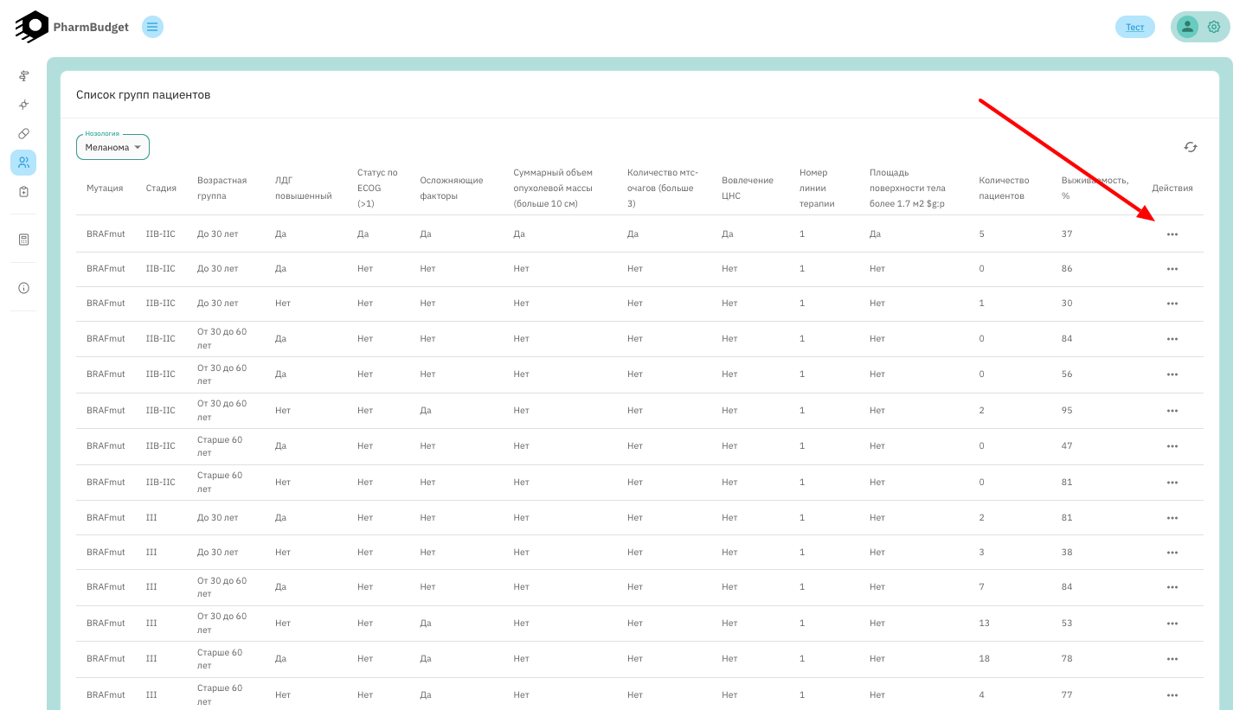Click the Площадь поверхности тела column header
Screen dimensions: 1246x710
coord(908,188)
